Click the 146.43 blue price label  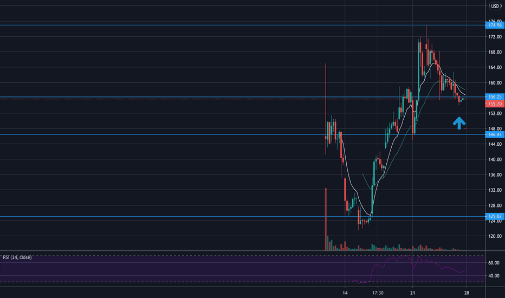tap(495, 134)
